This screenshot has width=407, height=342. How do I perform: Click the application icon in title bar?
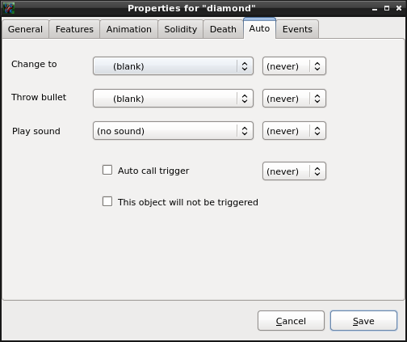(9, 8)
